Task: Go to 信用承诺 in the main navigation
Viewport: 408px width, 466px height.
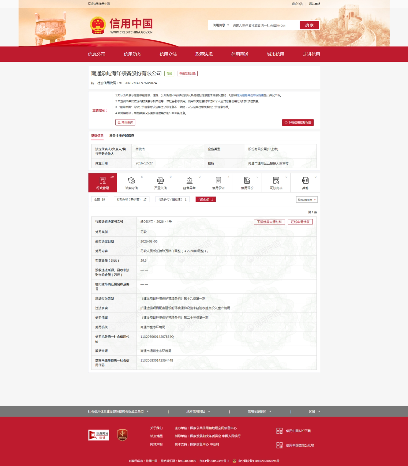Action: point(240,54)
